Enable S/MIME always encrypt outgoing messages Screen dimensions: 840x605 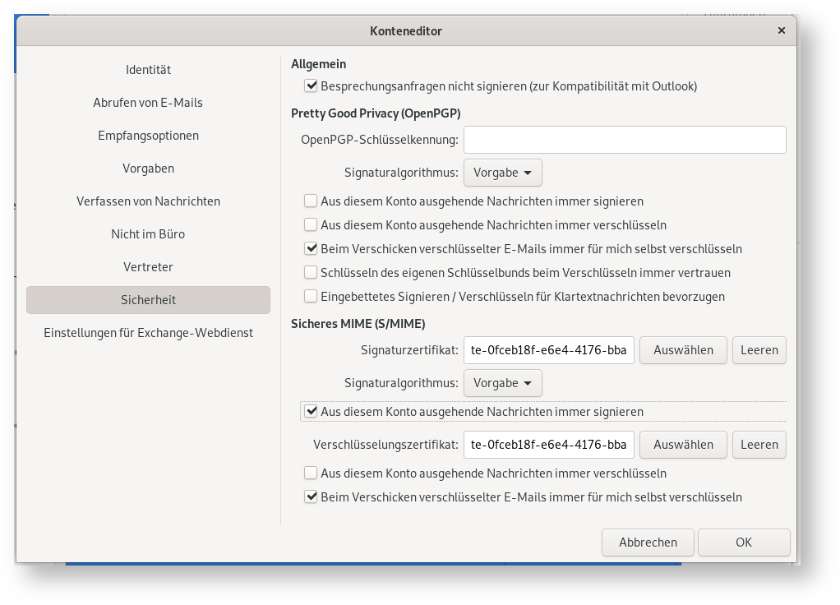click(x=311, y=473)
